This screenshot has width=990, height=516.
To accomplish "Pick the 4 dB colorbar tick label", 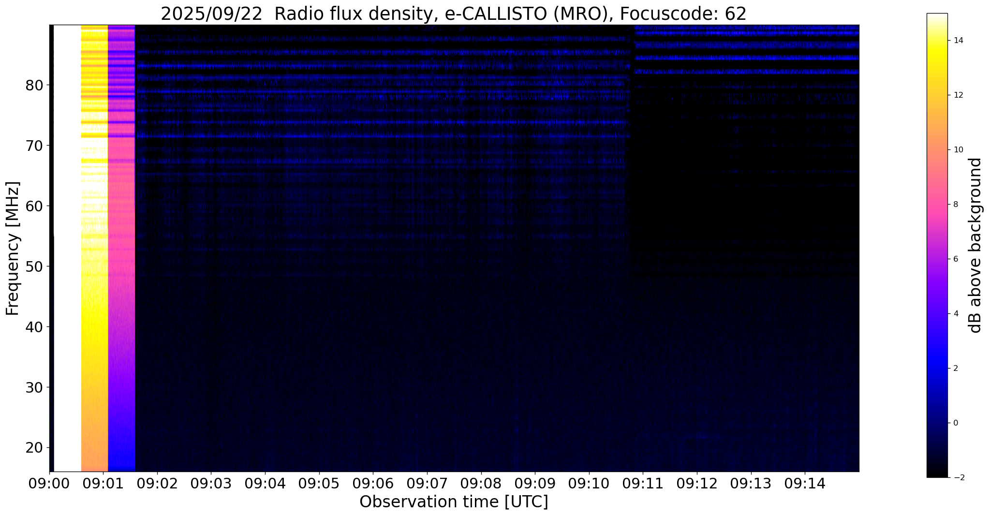I will click(x=955, y=314).
